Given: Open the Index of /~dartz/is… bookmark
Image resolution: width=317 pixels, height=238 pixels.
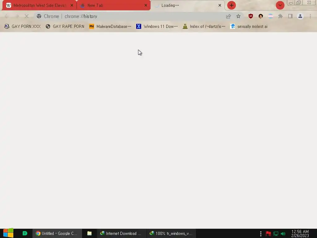Looking at the screenshot, I should pos(204,26).
